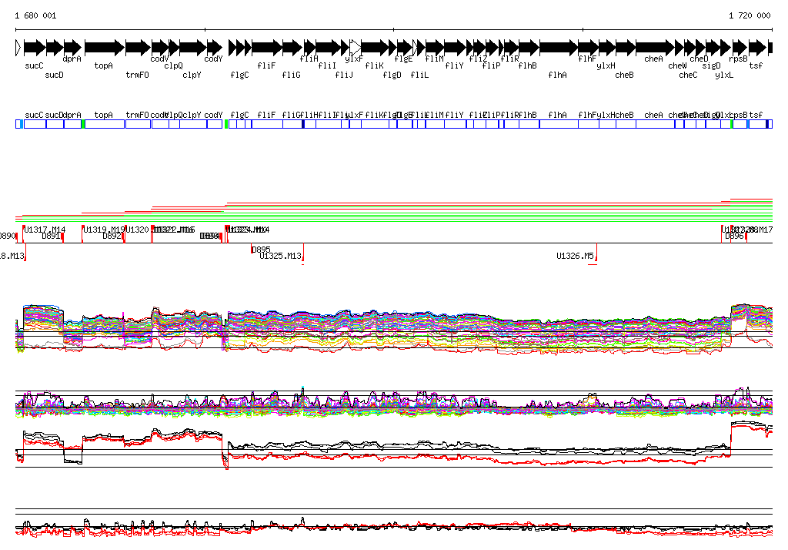Select the blue fliF box in annotation track
This screenshot has height=550, width=788.
[x=267, y=124]
